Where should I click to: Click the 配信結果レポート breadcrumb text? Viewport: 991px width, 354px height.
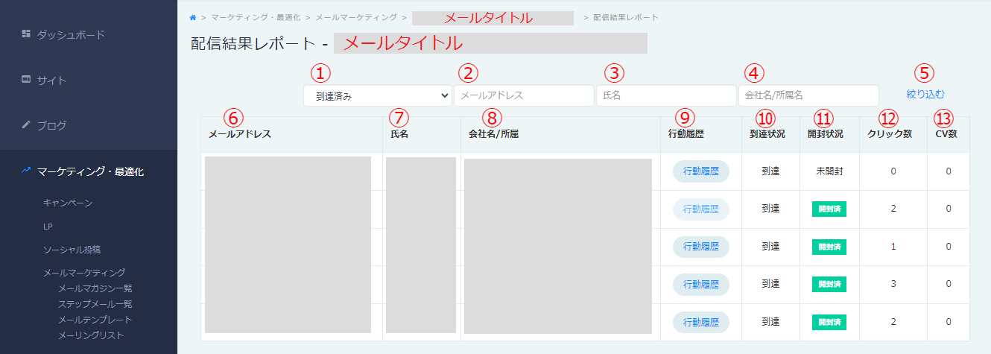[x=626, y=16]
